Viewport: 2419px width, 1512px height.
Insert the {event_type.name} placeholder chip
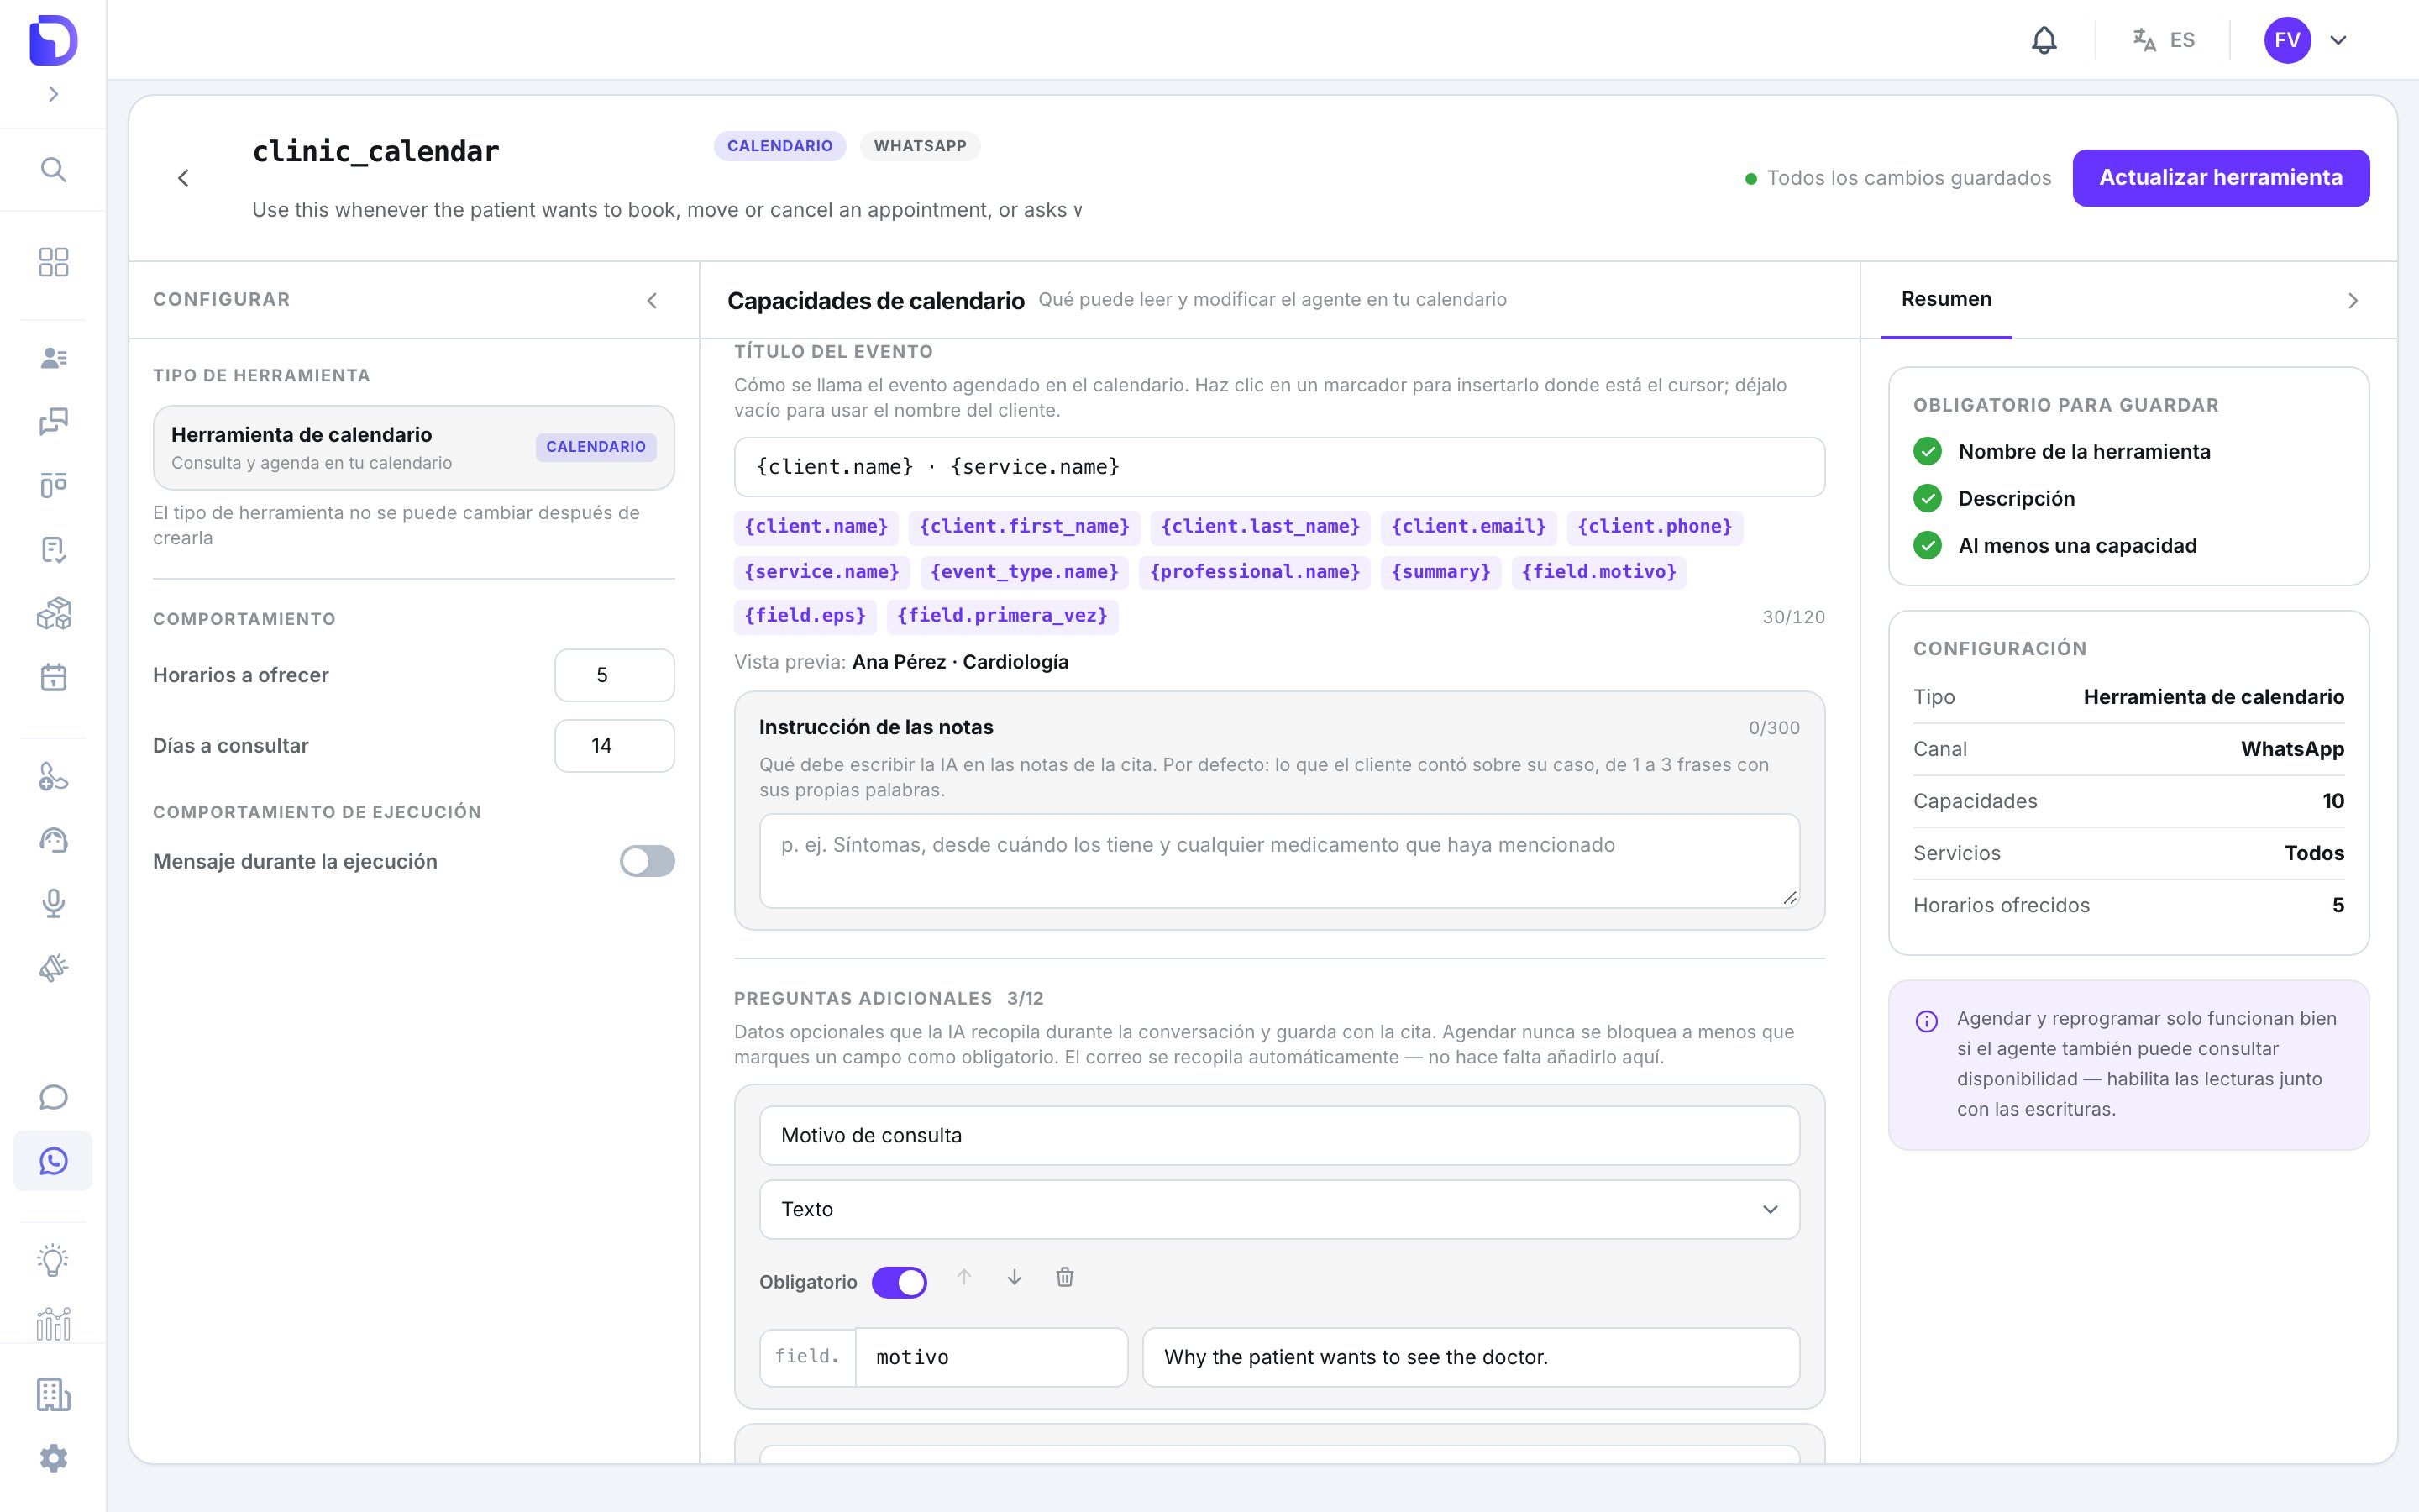(1024, 572)
